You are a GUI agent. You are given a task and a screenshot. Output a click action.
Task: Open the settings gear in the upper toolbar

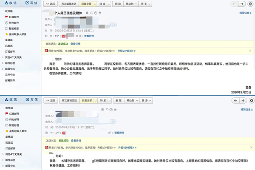point(251,4)
